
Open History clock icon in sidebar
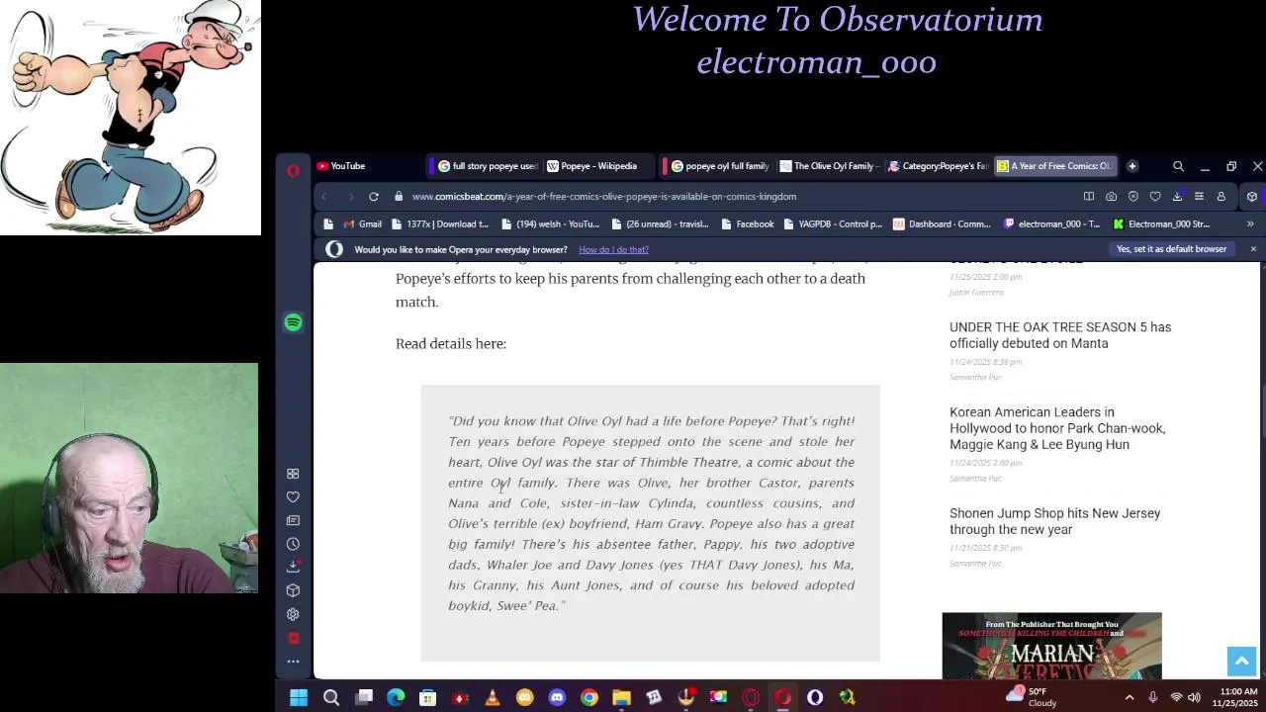(293, 544)
